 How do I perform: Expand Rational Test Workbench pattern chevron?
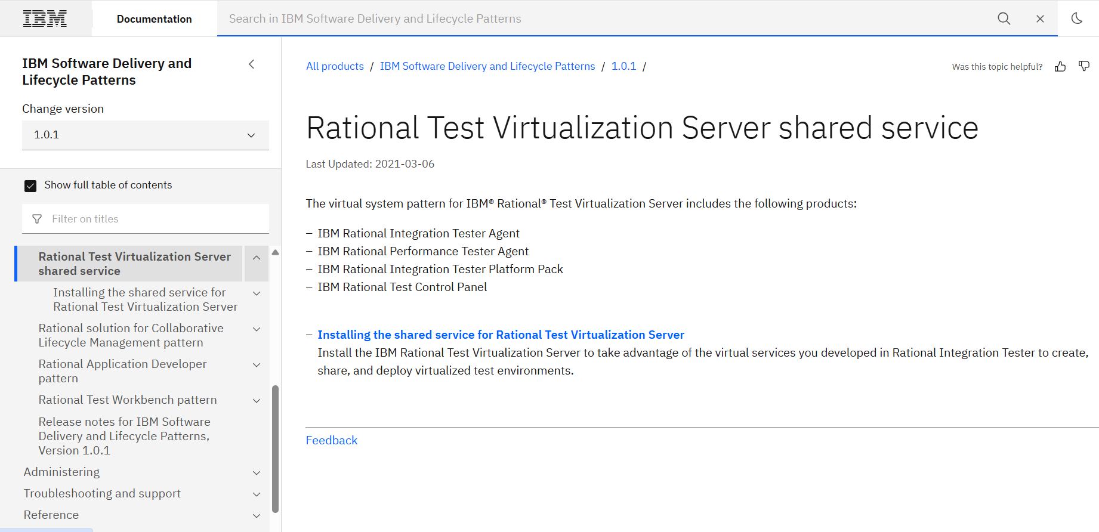pyautogui.click(x=257, y=401)
